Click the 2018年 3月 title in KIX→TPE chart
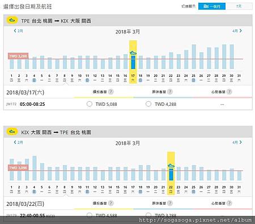Screen dimensions: 255x224 pos(127,143)
